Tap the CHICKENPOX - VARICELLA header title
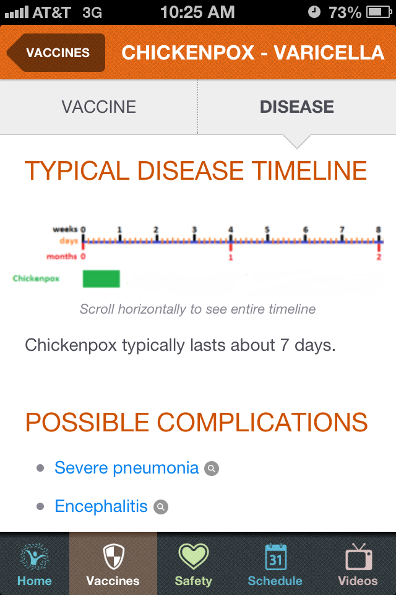396x595 pixels. (252, 53)
